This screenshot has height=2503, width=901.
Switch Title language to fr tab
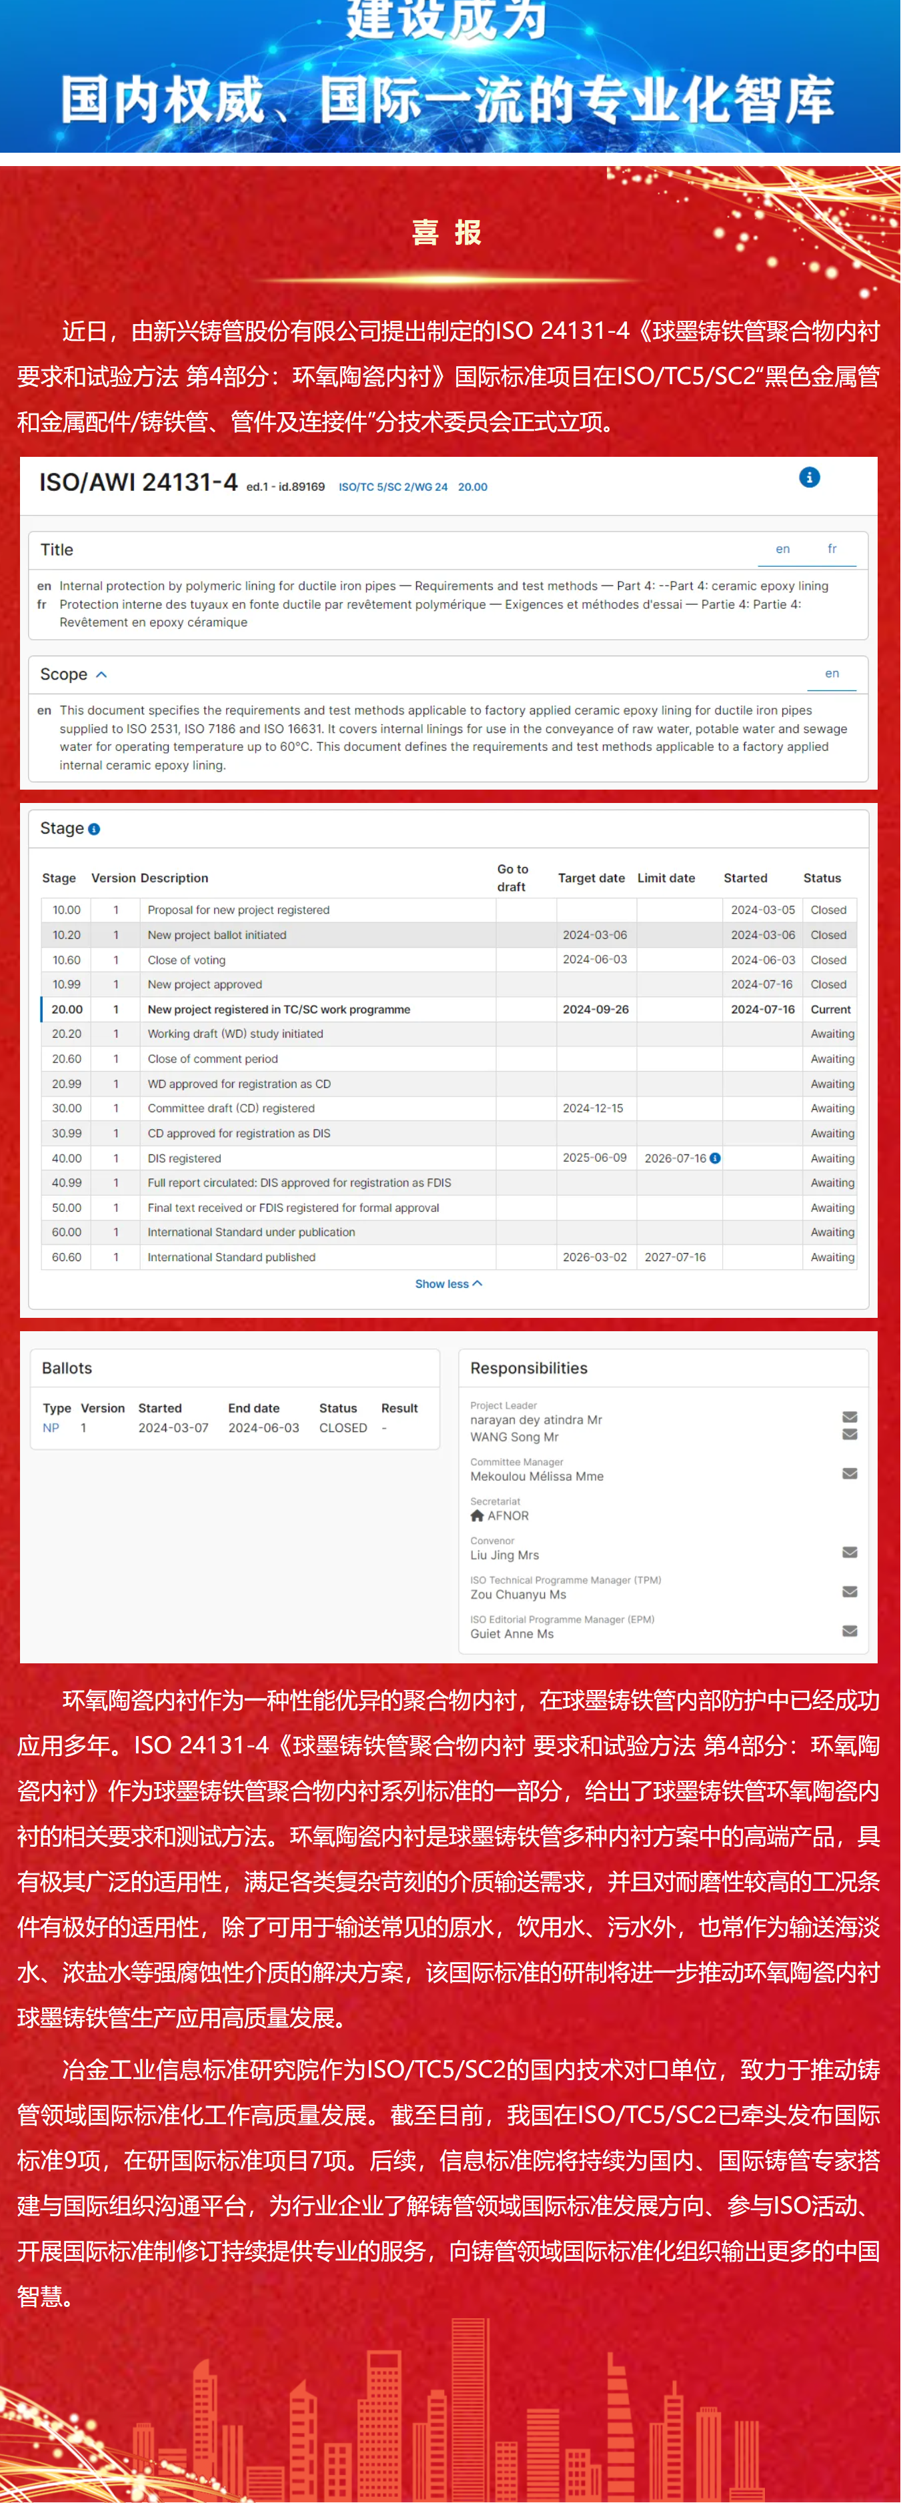832,549
